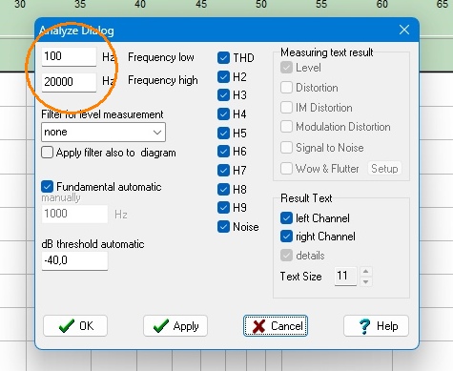Toggle the H8 harmonic checkbox
Image resolution: width=453 pixels, height=371 pixels.
coord(223,189)
